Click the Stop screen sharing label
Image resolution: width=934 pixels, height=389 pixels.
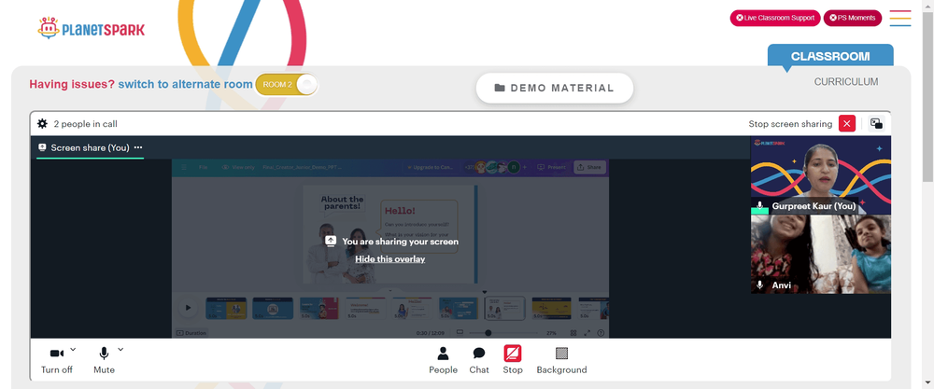790,124
